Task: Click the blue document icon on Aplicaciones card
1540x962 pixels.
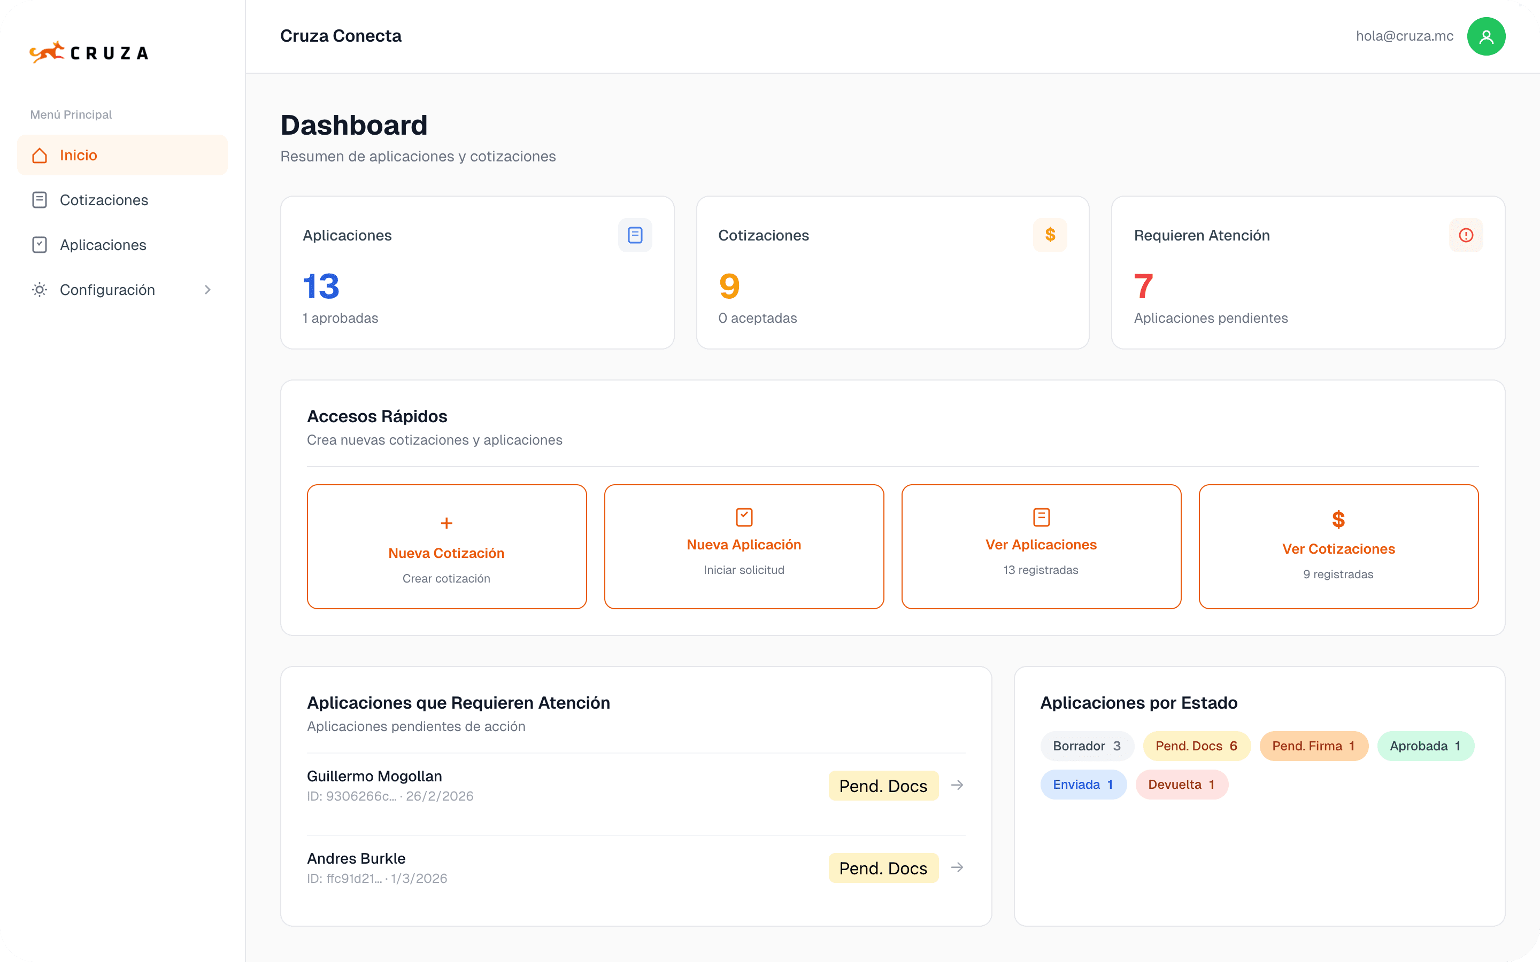Action: coord(635,235)
